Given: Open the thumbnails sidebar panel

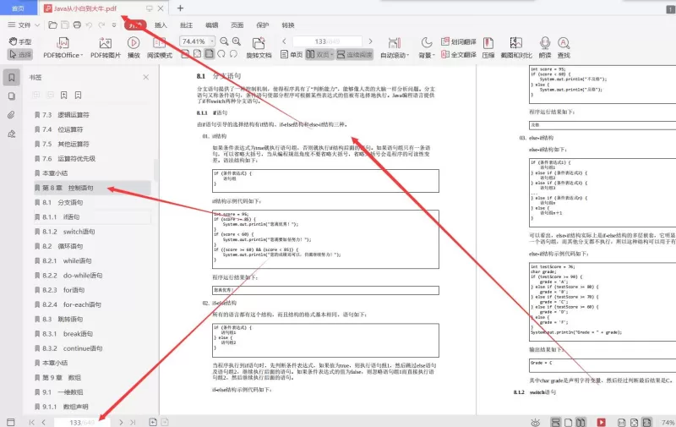Looking at the screenshot, I should [x=11, y=96].
